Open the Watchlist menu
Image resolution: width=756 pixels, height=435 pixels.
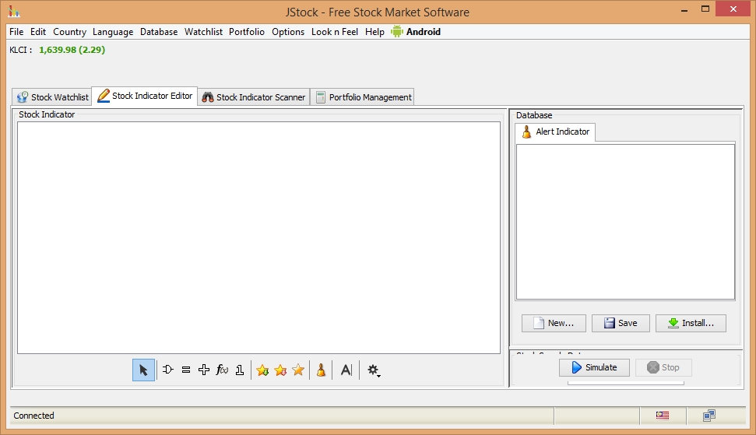coord(203,32)
